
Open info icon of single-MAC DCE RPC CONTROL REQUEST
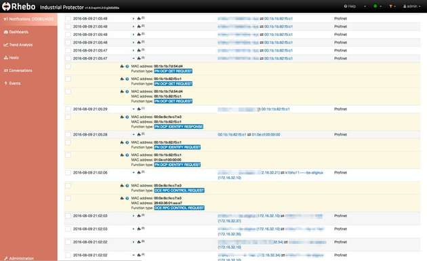127,186
